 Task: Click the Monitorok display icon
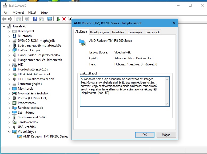[14, 89]
